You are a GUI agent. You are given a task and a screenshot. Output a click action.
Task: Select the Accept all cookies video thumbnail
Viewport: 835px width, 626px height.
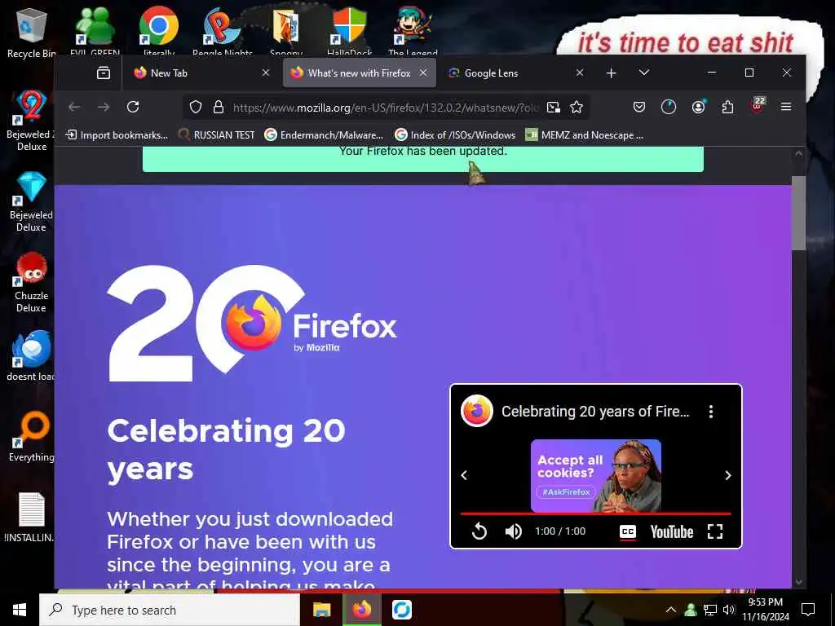click(596, 475)
